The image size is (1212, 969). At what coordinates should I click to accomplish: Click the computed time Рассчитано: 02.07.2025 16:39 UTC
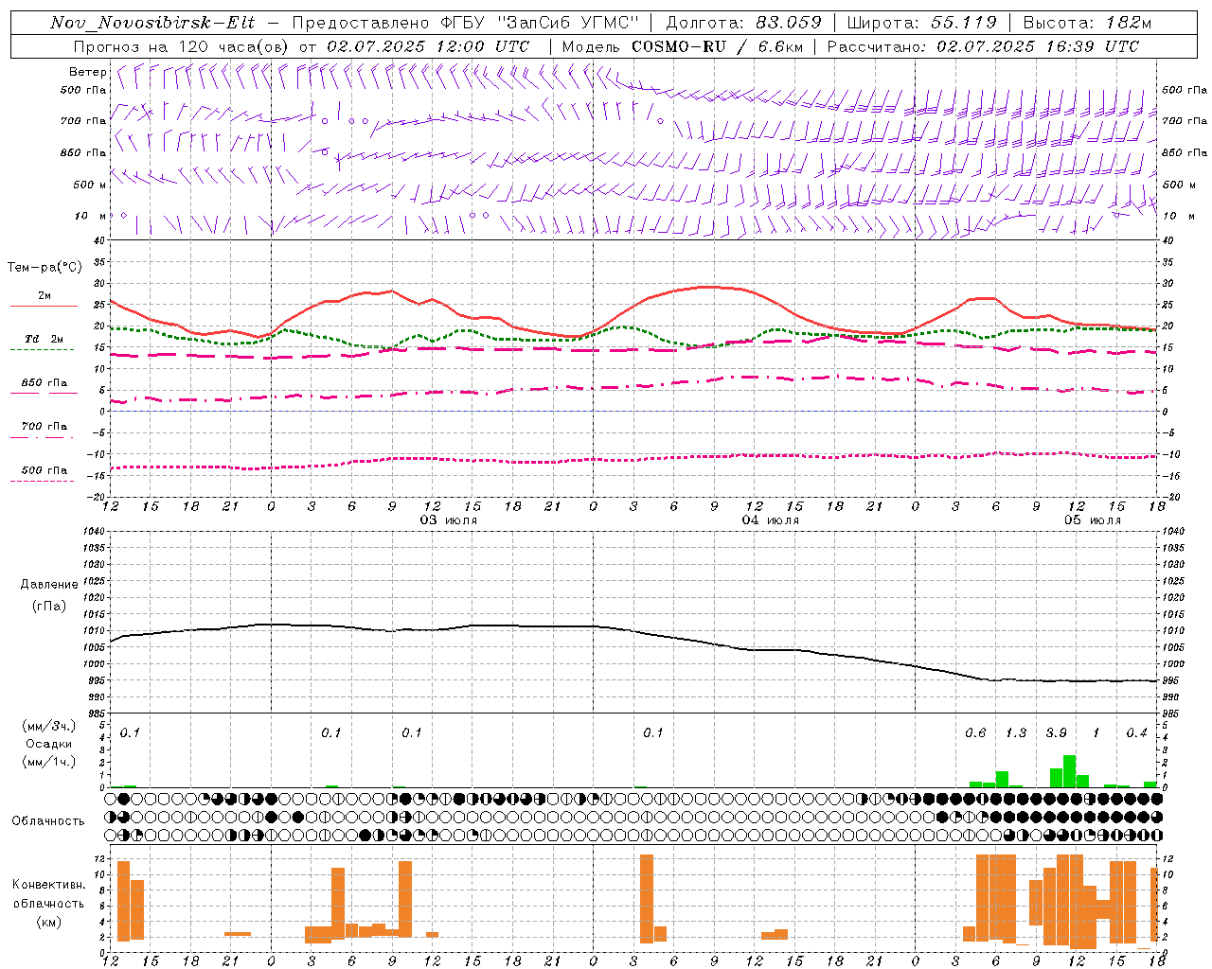(x=983, y=46)
